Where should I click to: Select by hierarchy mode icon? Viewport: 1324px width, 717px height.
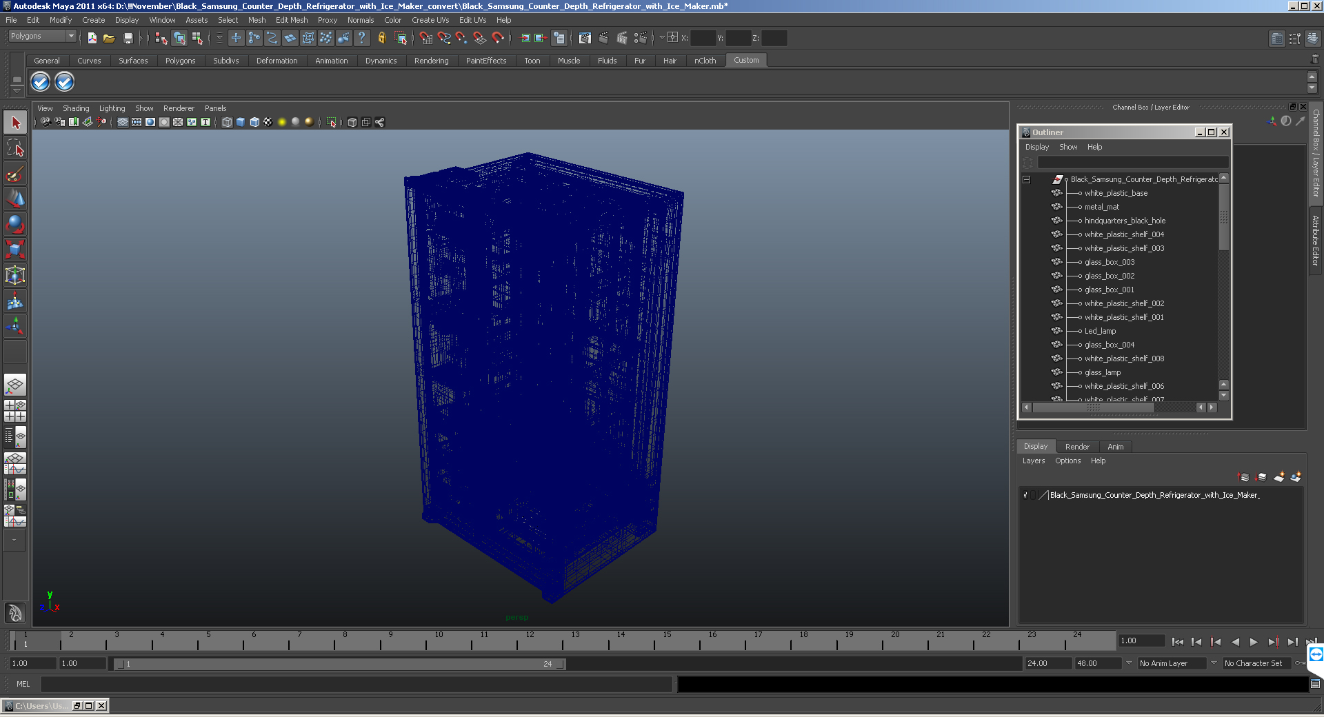click(161, 38)
